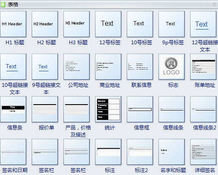Choose the 12号标签 text shape
Viewport: 218px width, 175px height.
(x=108, y=24)
